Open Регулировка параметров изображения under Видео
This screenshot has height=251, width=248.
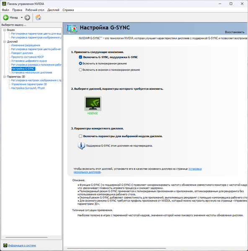[36, 38]
